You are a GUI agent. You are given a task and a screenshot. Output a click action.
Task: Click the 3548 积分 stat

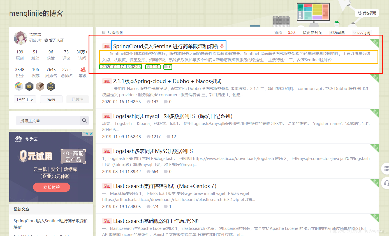[x=20, y=73]
